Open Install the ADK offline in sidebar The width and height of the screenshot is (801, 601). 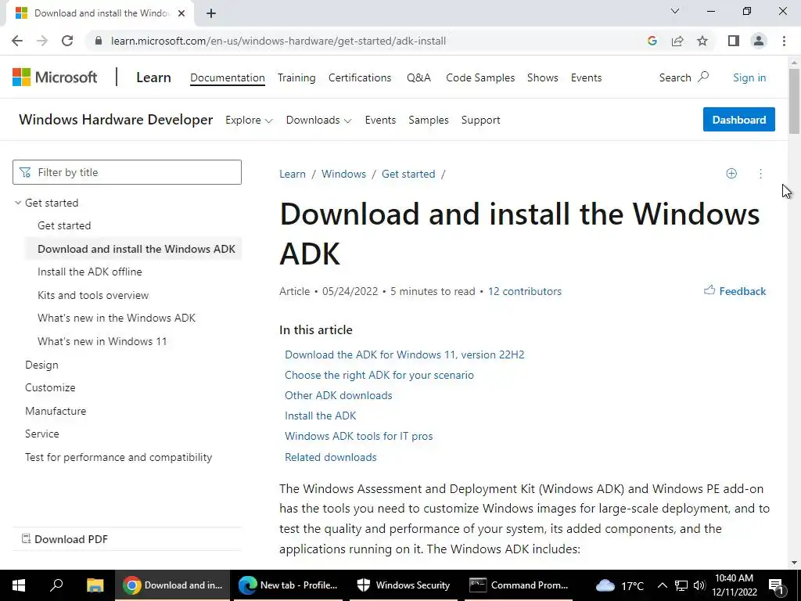point(90,272)
